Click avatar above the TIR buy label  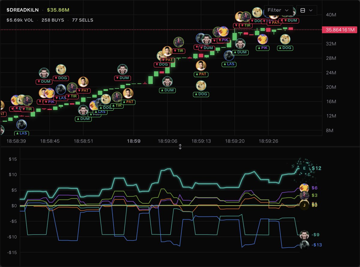tap(117, 97)
